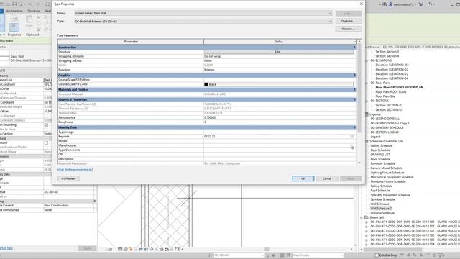460x259 pixels.
Task: Click the Function value 'Exterior'
Action: [279, 70]
